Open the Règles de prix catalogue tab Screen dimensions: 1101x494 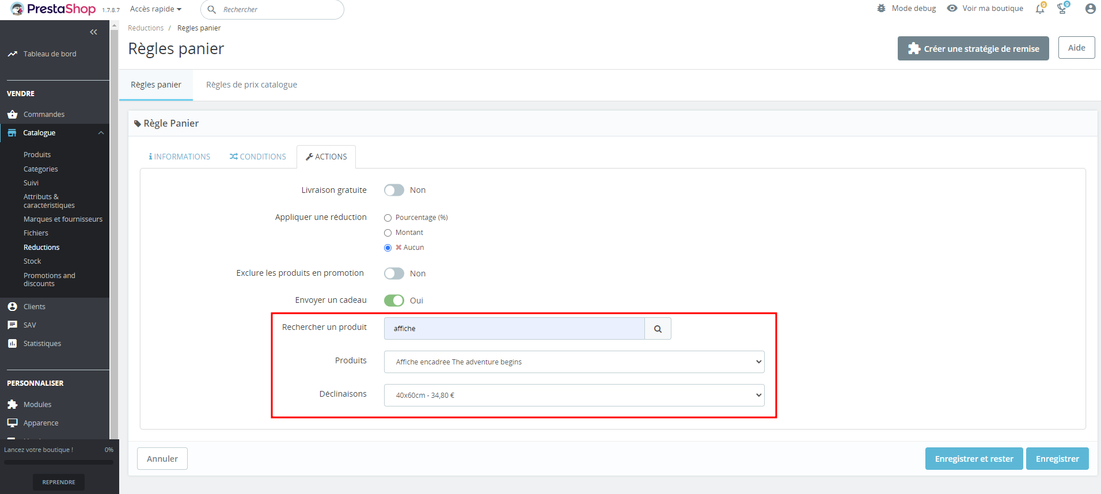(252, 85)
